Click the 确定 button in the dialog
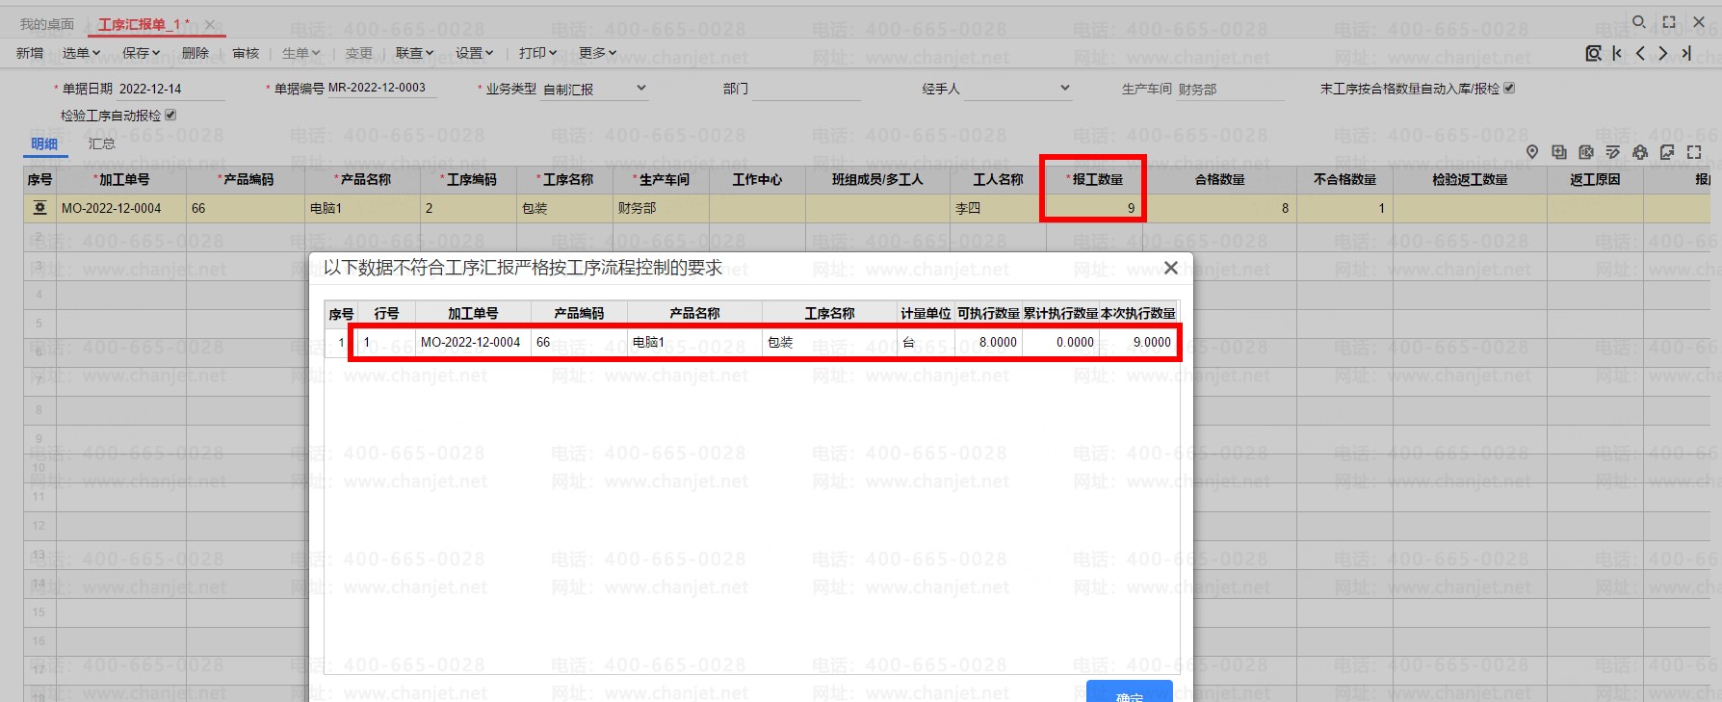 [1130, 691]
